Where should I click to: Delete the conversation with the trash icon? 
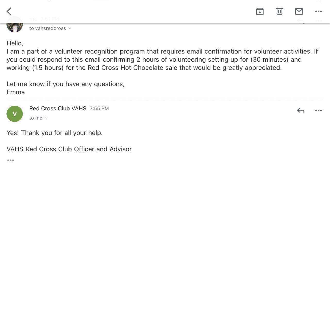(x=279, y=11)
